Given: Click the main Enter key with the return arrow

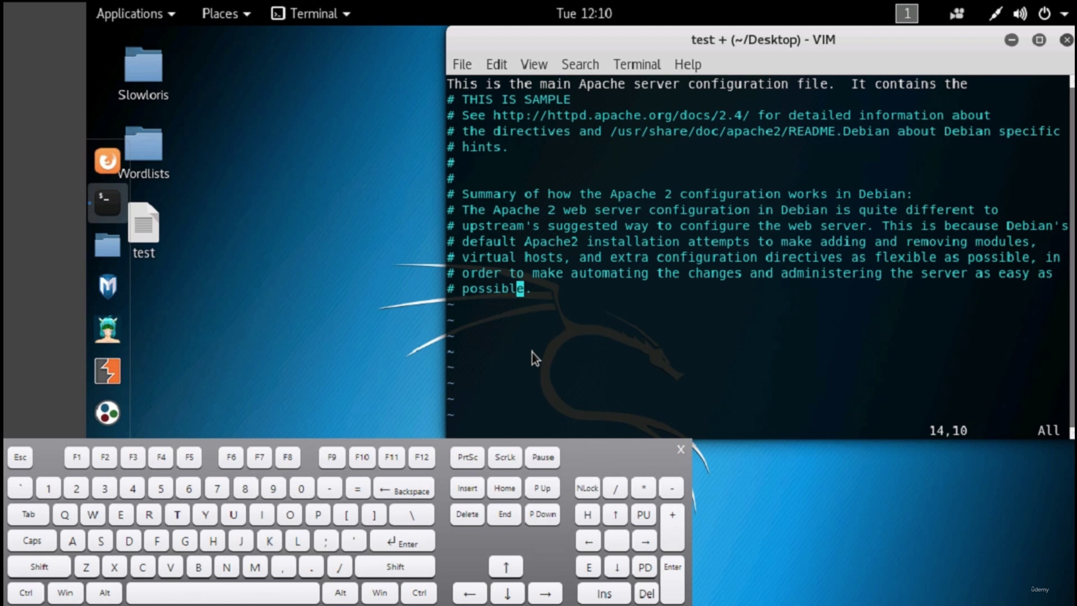Looking at the screenshot, I should [403, 541].
